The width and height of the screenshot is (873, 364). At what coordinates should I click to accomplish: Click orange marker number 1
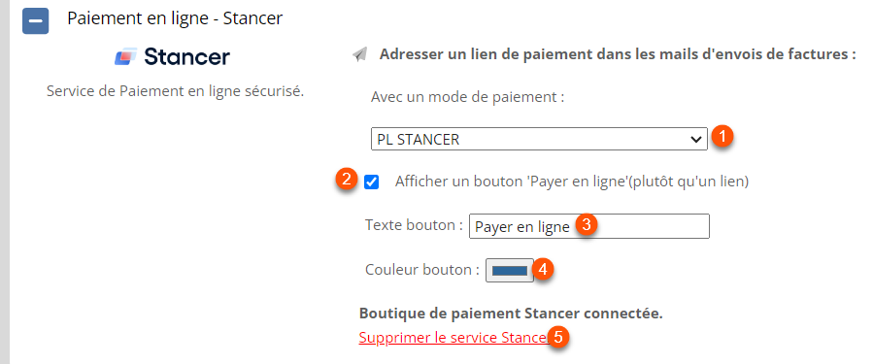(x=722, y=136)
